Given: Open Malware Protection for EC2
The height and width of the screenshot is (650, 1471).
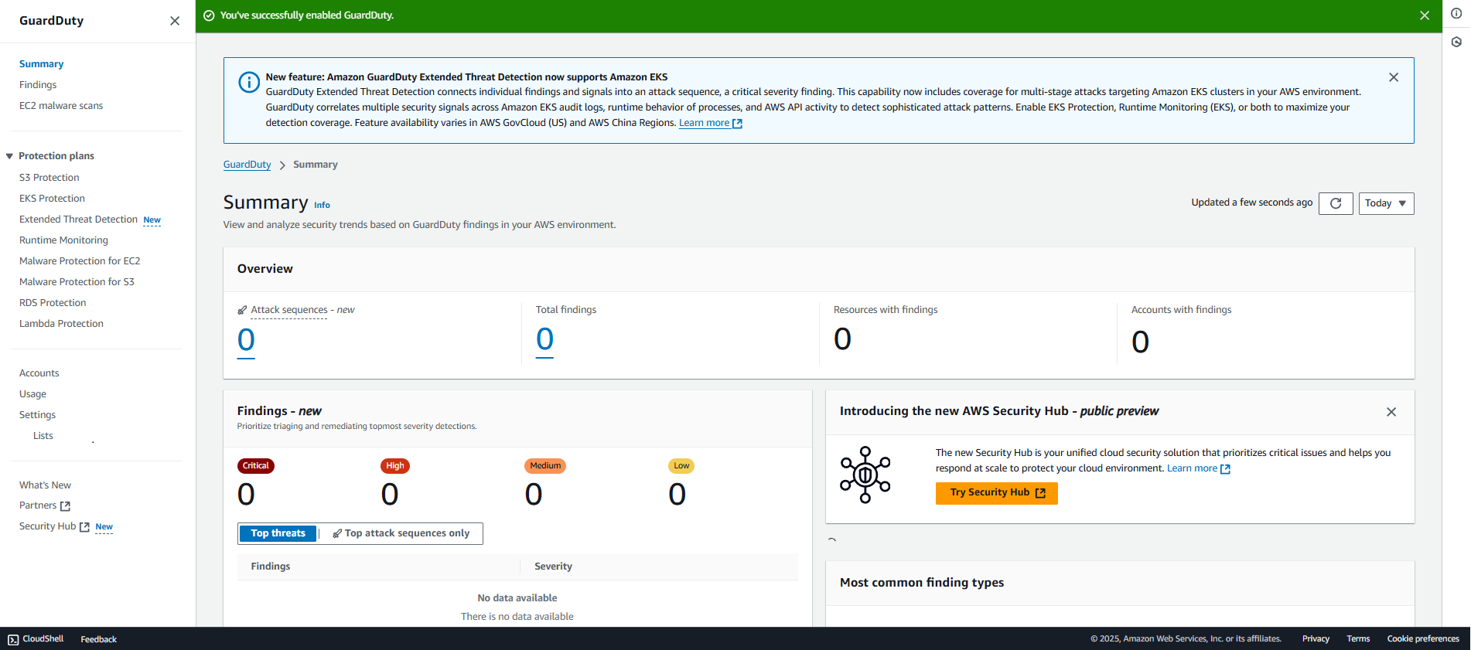Looking at the screenshot, I should click(80, 261).
